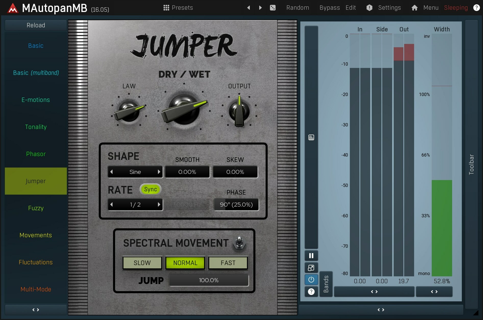Image resolution: width=483 pixels, height=320 pixels.
Task: Click the dice randomization icon in toolbar
Action: click(273, 8)
